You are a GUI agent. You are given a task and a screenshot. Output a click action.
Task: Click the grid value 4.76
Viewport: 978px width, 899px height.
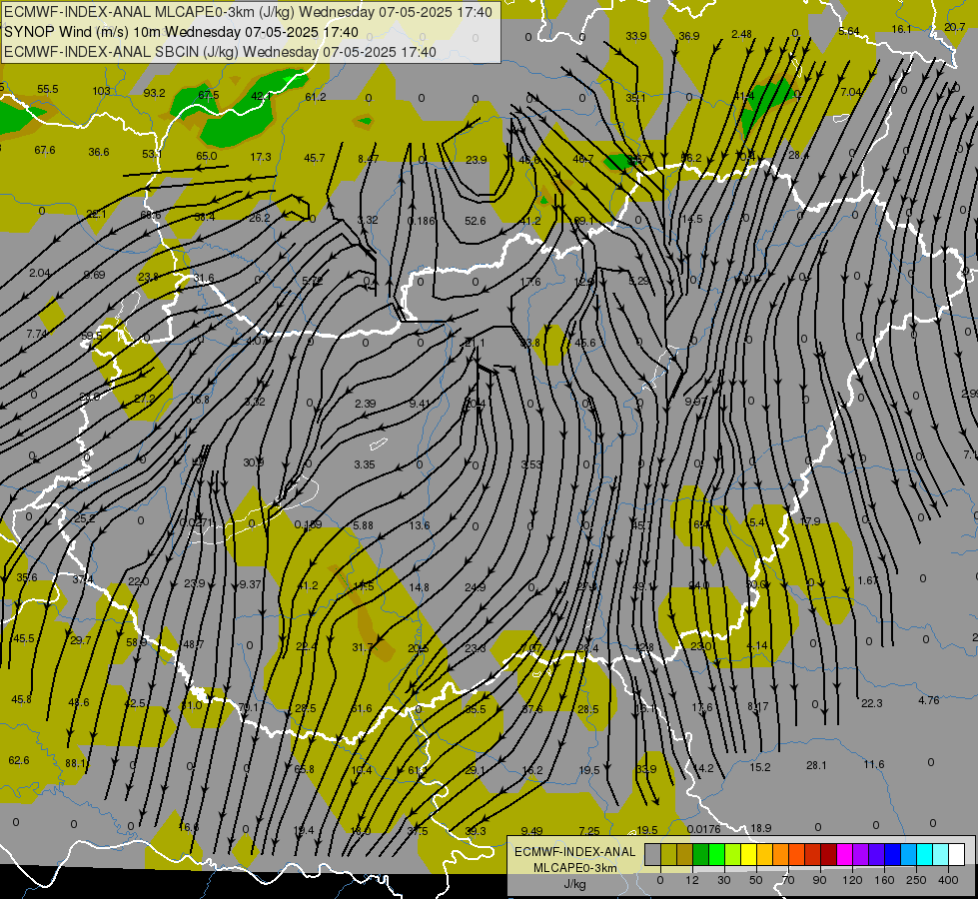[x=929, y=700]
